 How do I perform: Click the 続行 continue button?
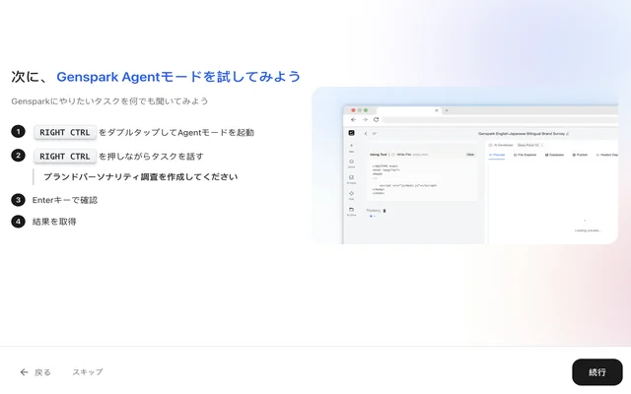click(597, 372)
